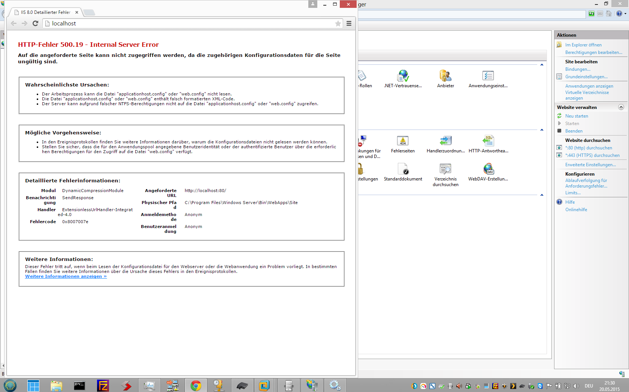Click 'Berechtigungen bearbeiten...' action
The height and width of the screenshot is (392, 629).
tap(593, 52)
